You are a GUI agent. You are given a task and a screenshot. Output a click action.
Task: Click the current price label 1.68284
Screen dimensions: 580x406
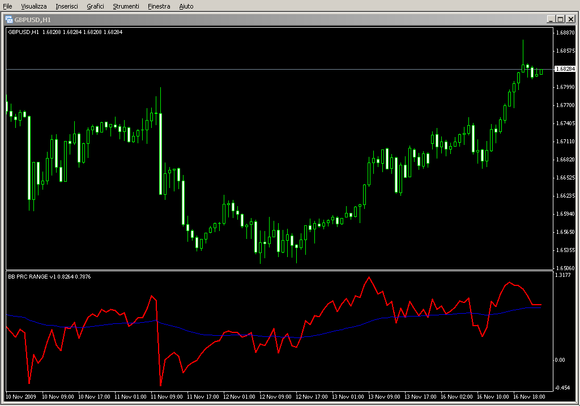(565, 69)
